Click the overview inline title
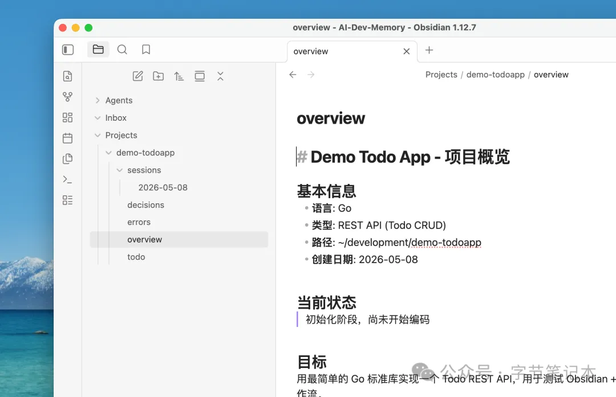 tap(331, 118)
